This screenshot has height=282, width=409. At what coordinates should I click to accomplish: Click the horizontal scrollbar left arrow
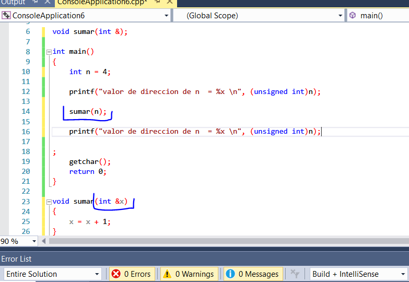click(x=44, y=241)
